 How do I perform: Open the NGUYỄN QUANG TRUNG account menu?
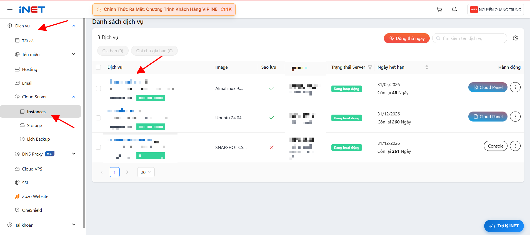[x=496, y=10]
